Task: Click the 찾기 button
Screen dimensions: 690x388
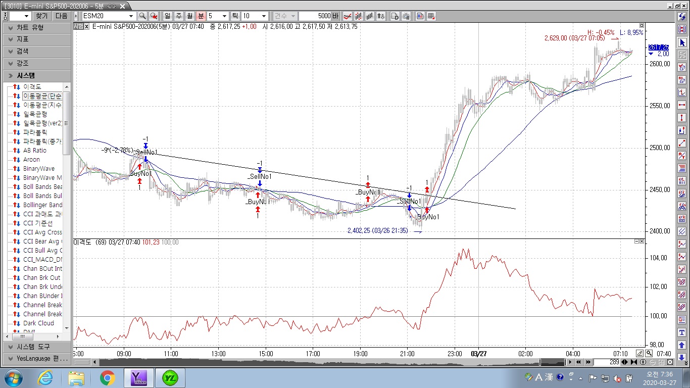Action: tap(41, 16)
